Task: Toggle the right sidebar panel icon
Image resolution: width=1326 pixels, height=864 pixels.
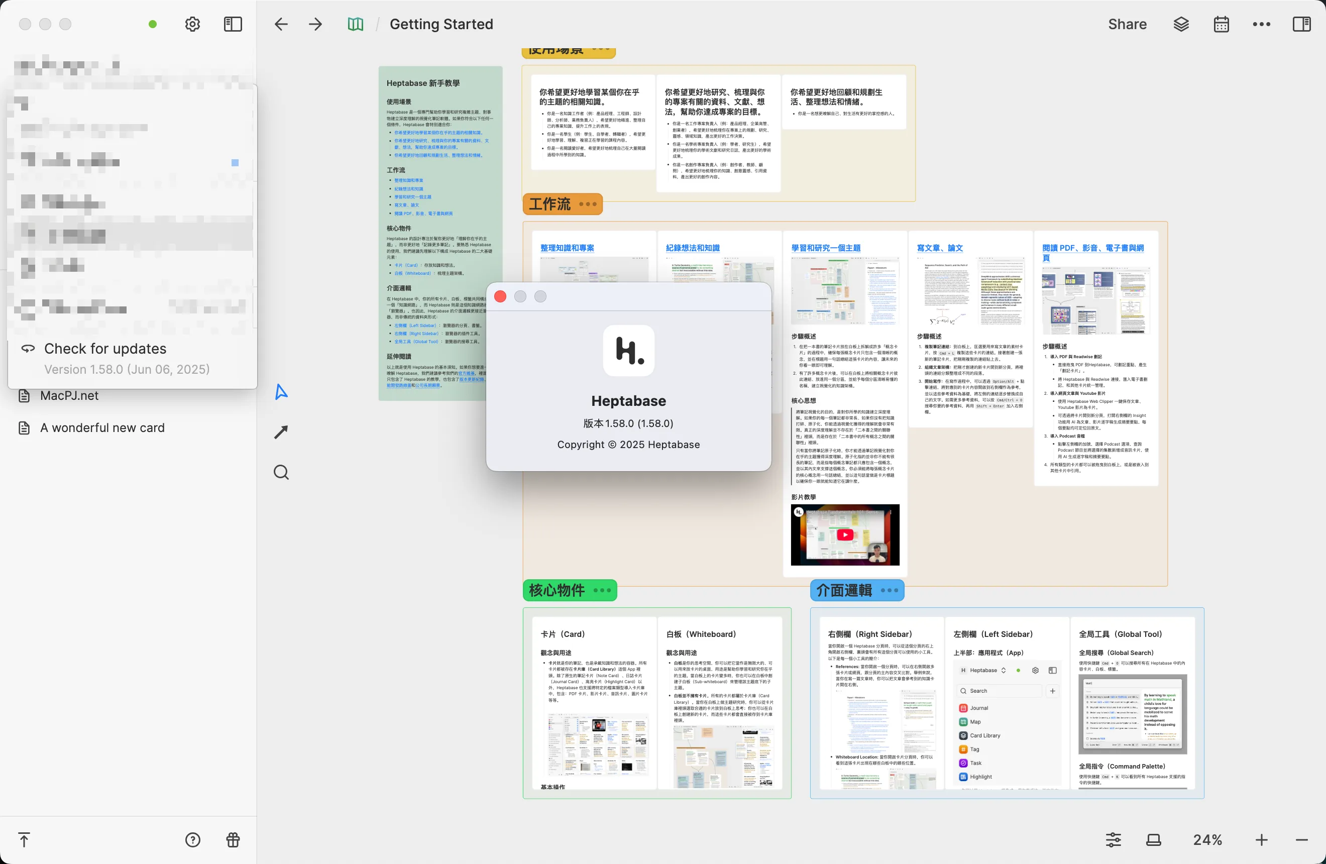Action: click(x=1302, y=24)
